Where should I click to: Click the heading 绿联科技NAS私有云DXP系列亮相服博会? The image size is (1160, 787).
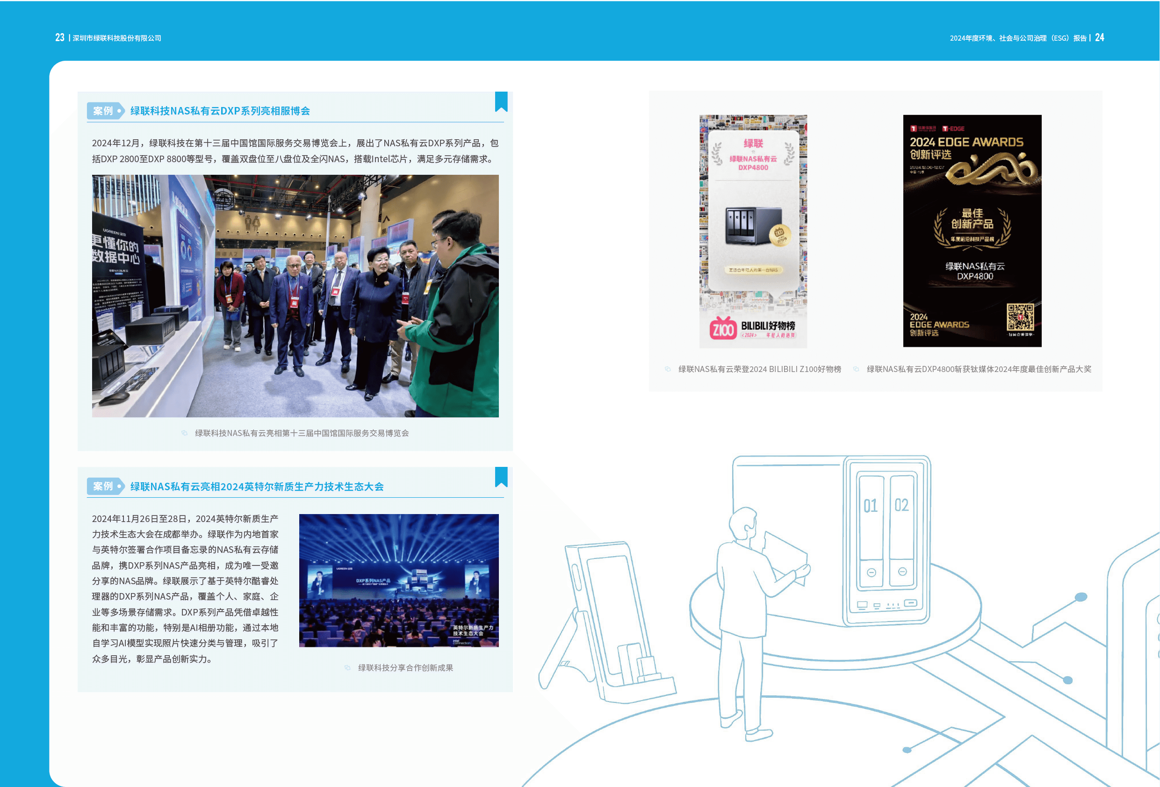point(220,111)
